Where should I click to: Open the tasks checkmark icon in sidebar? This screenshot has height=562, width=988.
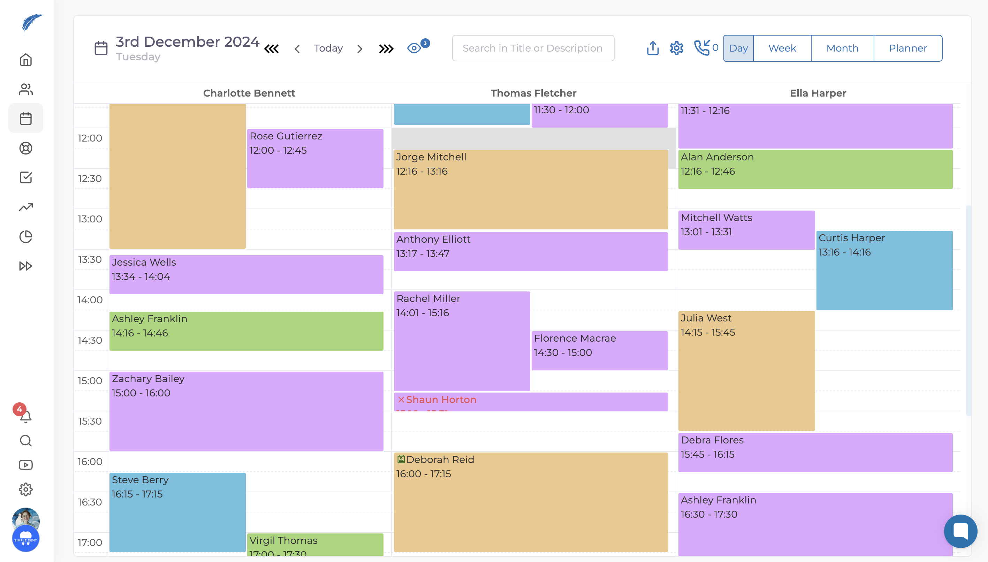pos(25,177)
